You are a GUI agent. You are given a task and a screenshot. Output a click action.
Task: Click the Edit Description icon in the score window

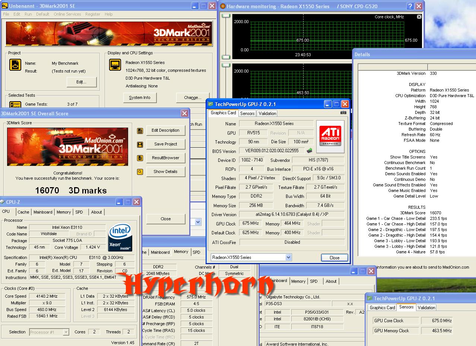[140, 131]
